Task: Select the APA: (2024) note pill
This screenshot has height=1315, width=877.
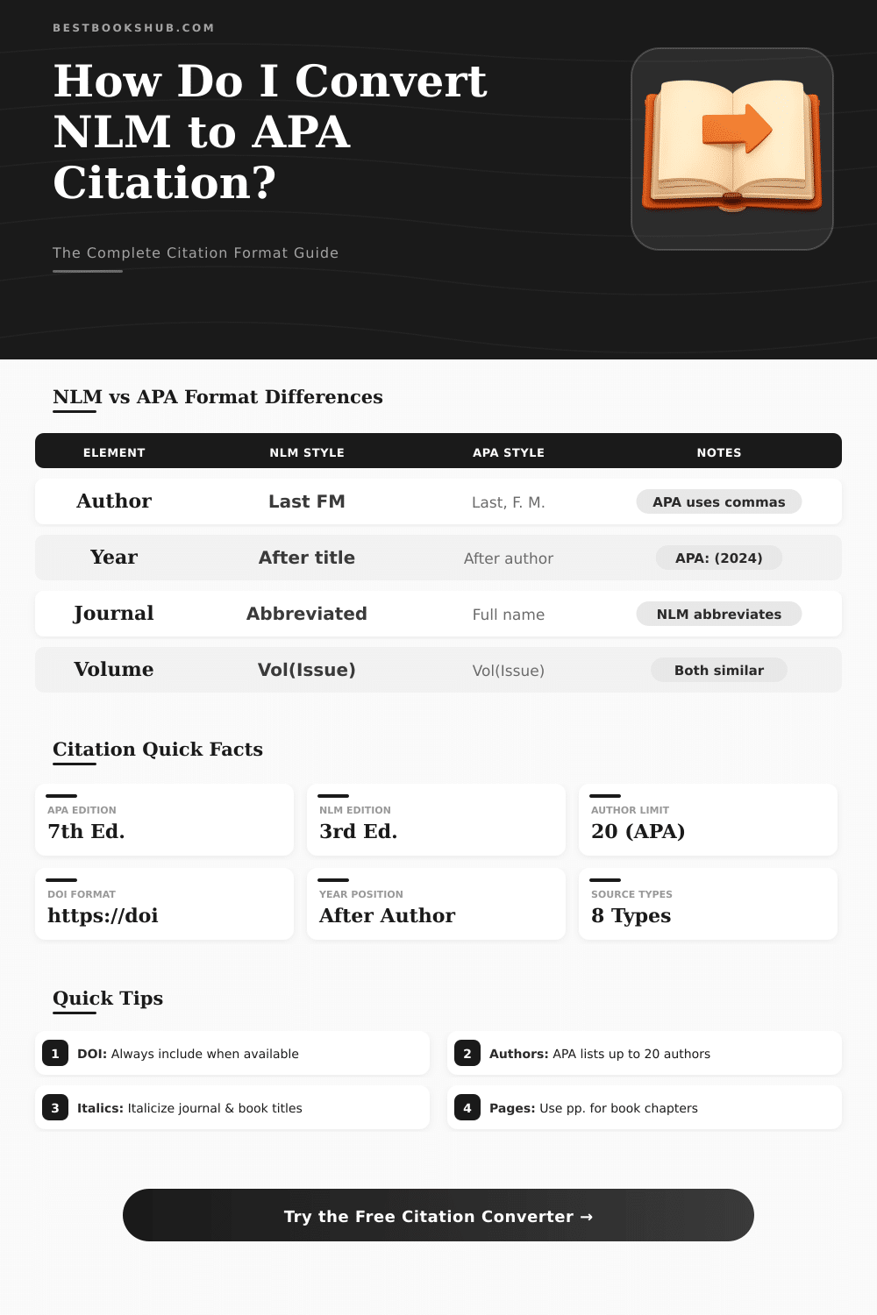Action: click(x=718, y=558)
